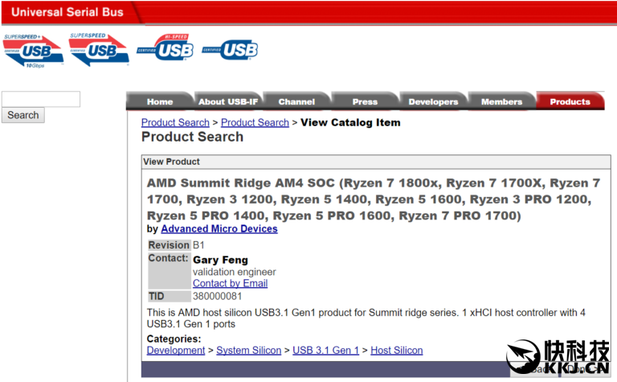Select the Developers tab
The image size is (617, 382).
pyautogui.click(x=433, y=101)
